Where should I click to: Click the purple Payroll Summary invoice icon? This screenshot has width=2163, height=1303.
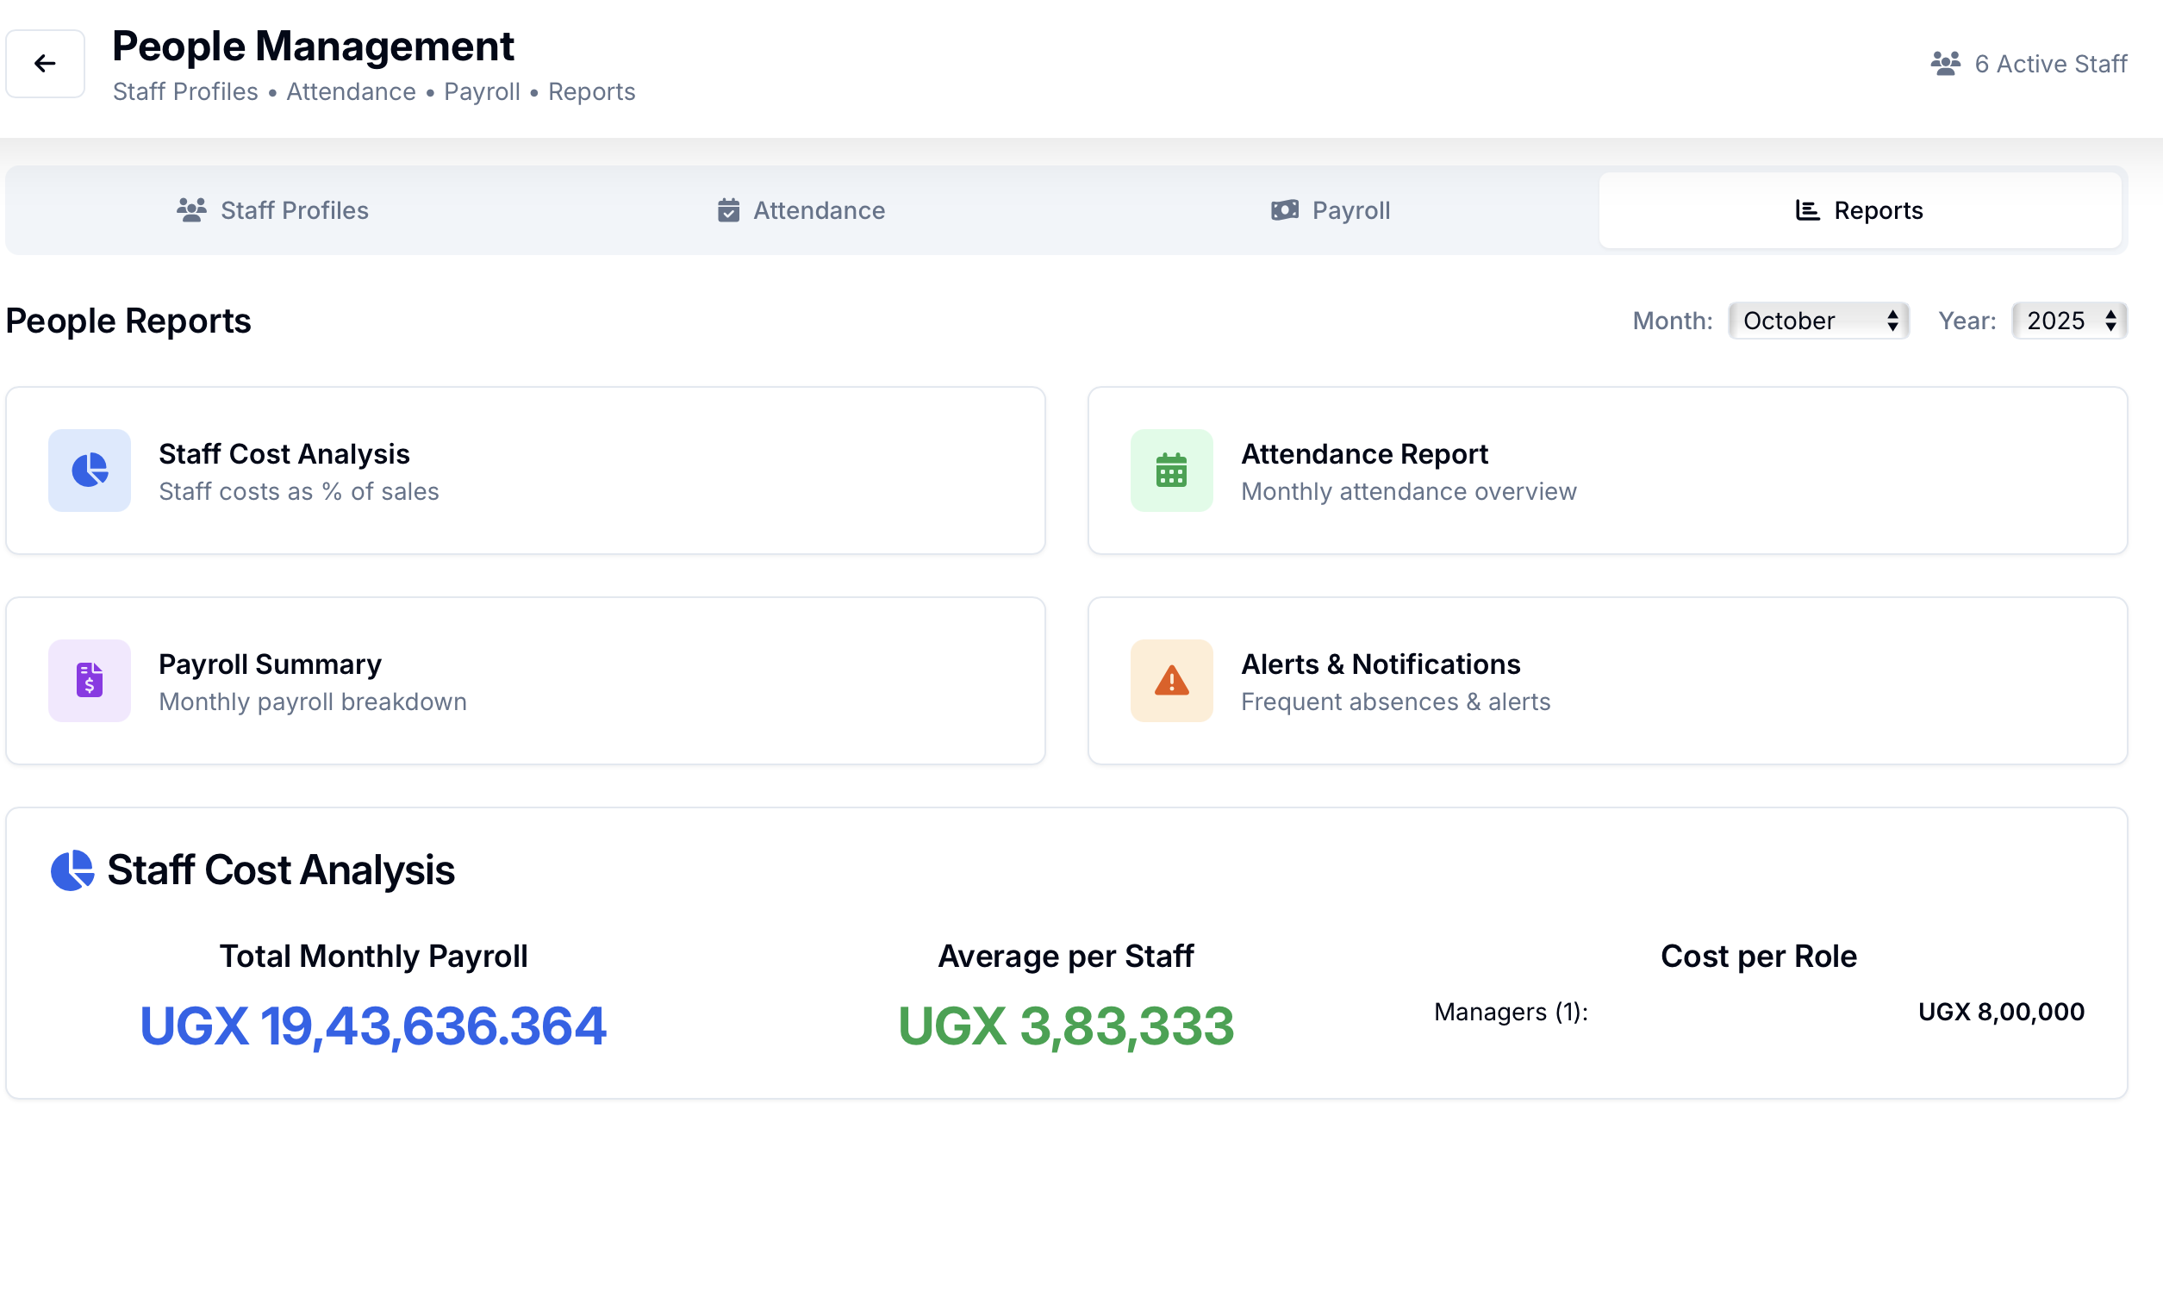(x=90, y=681)
